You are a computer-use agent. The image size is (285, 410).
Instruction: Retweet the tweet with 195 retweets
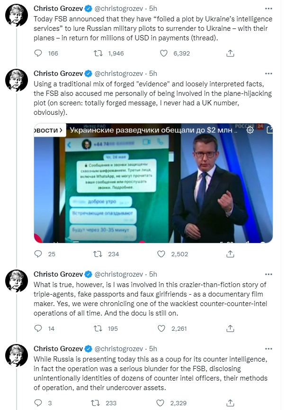tap(98, 328)
